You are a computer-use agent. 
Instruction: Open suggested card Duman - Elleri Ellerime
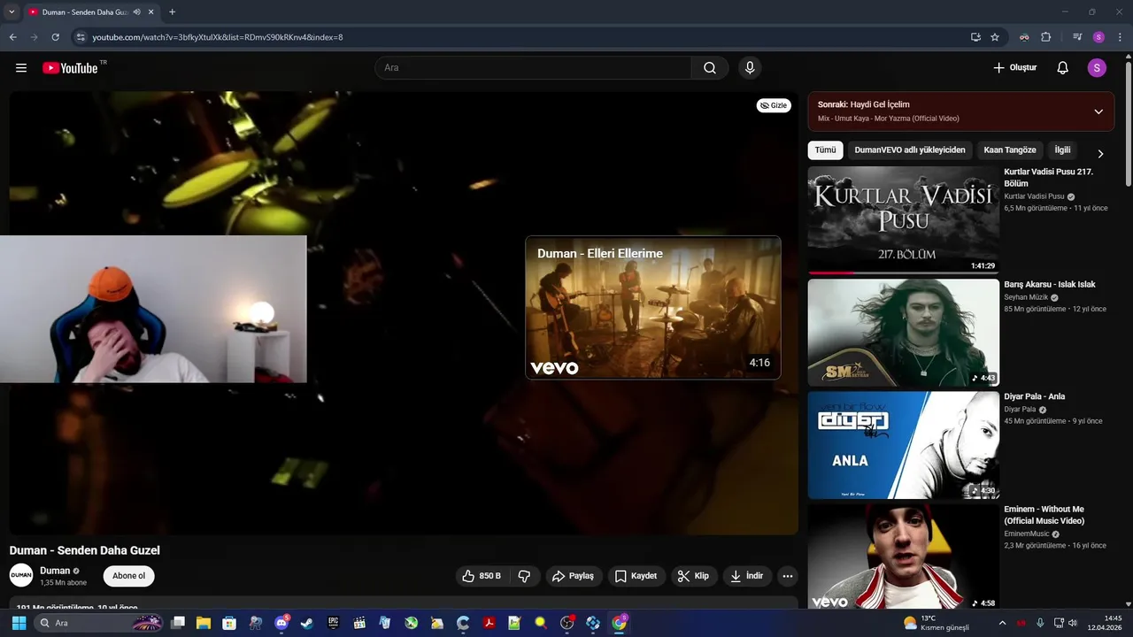click(x=653, y=307)
